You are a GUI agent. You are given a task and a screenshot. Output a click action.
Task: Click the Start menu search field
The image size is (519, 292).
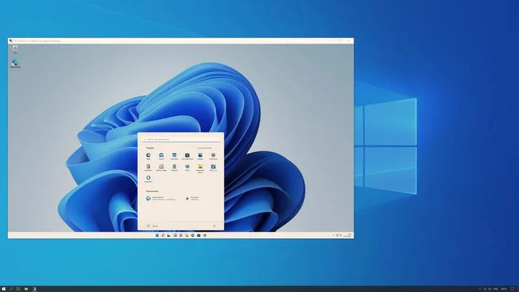click(181, 140)
